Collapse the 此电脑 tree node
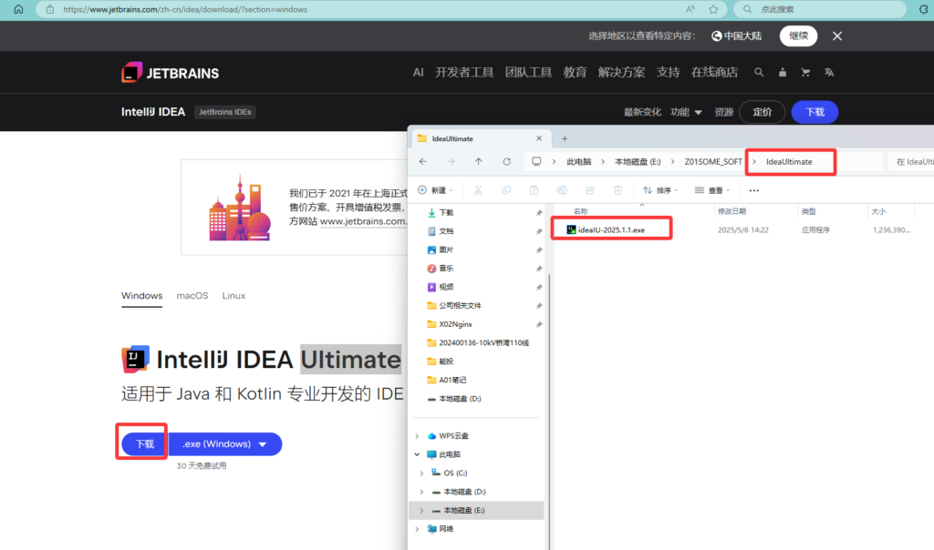This screenshot has width=934, height=550. [417, 454]
